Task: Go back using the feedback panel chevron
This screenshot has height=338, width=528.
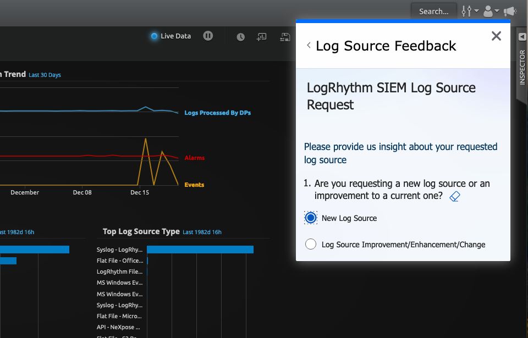Action: [x=309, y=46]
